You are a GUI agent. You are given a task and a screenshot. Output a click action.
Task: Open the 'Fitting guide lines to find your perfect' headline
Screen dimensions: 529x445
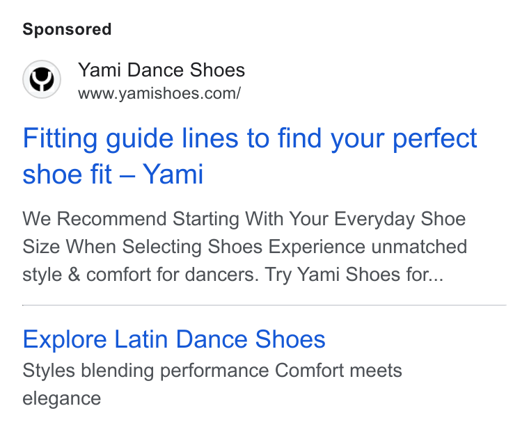250,138
